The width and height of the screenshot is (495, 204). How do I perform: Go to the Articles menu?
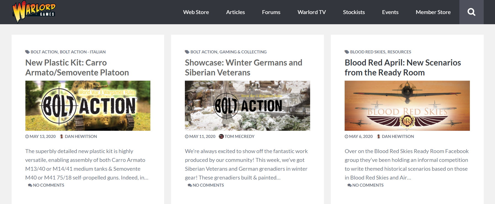click(x=235, y=12)
